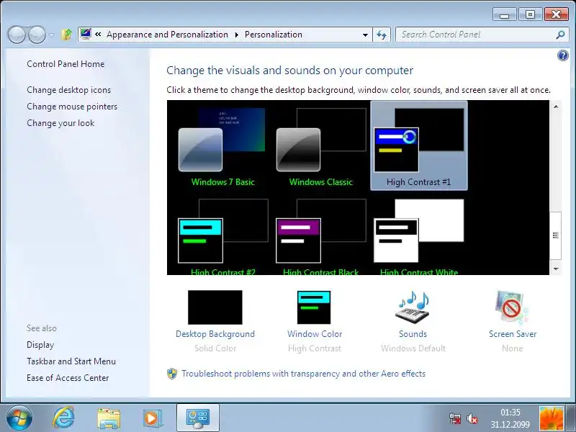Choose the High Contrast #1 theme
The image size is (576, 432).
click(419, 146)
